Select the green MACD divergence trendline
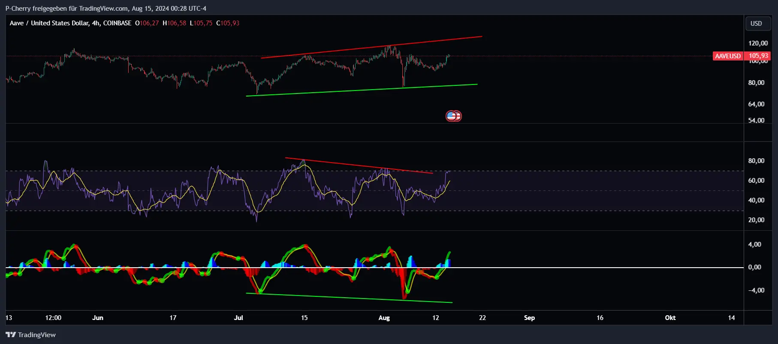Image resolution: width=778 pixels, height=344 pixels. tap(349, 298)
